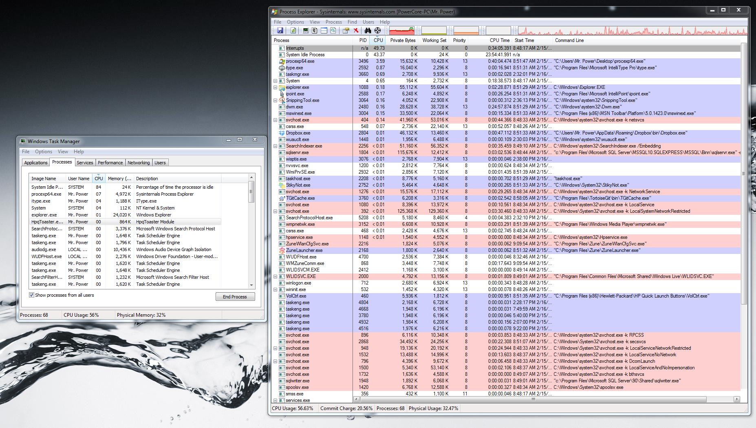Collapse the svchost.exe PID 404 node

pyautogui.click(x=275, y=120)
